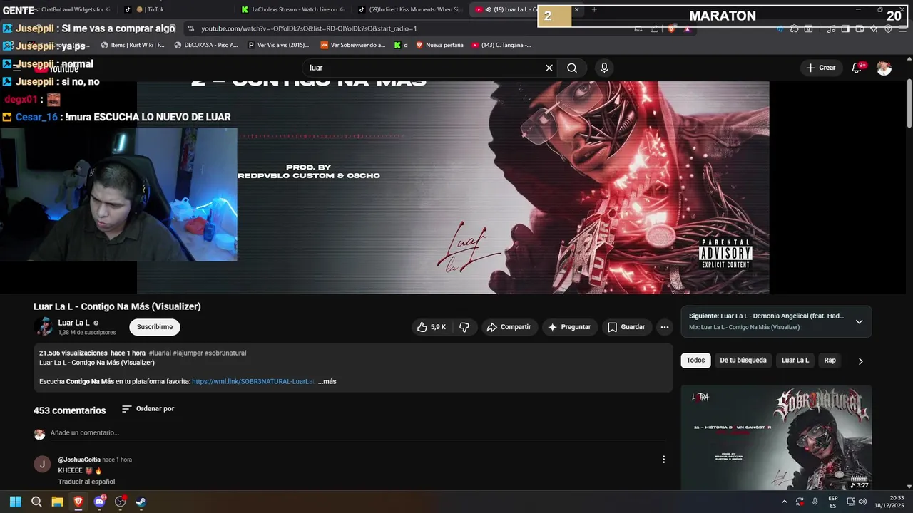Open C. Tangana YouTube bookmark
913x513 pixels.
click(501, 45)
